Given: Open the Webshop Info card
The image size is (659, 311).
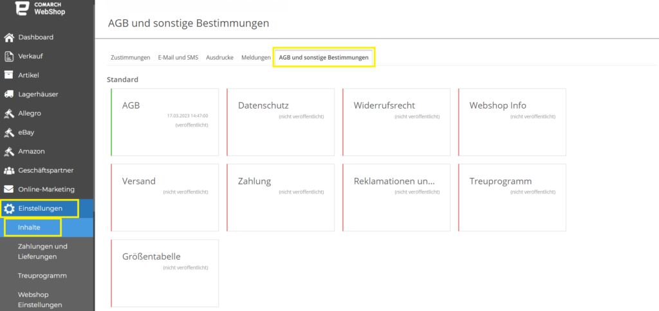Looking at the screenshot, I should click(512, 122).
